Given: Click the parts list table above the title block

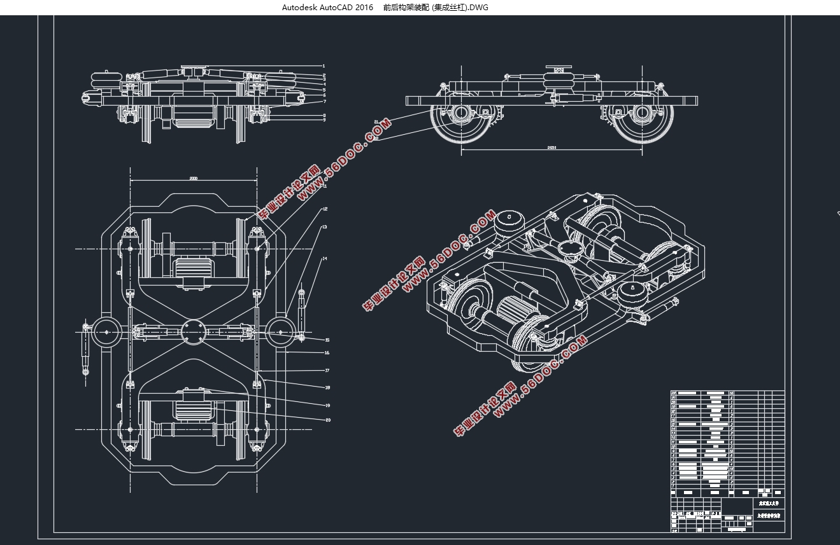Looking at the screenshot, I should click(x=727, y=444).
